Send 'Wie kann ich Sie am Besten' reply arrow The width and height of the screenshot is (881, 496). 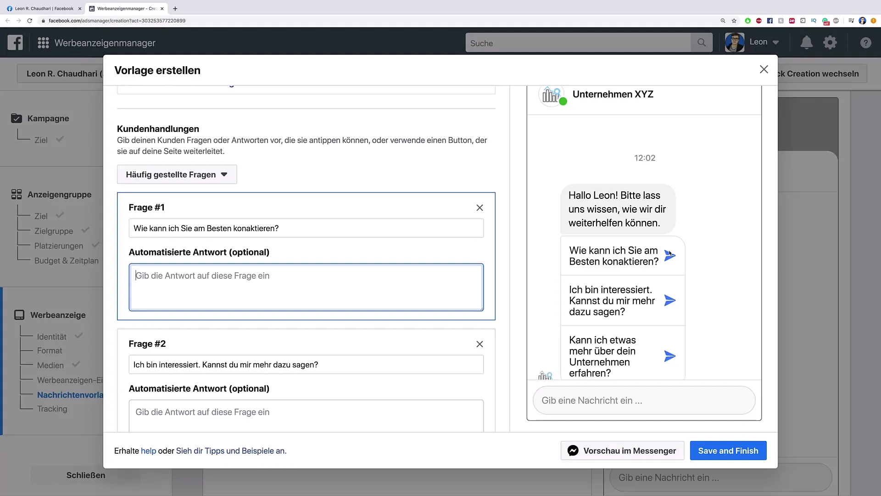point(670,256)
